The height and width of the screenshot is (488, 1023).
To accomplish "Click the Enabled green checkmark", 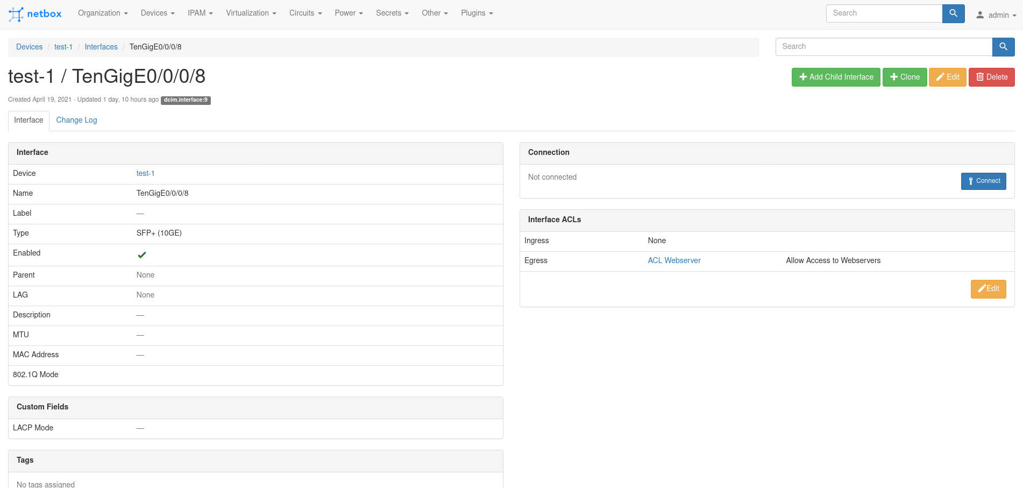I will 142,255.
